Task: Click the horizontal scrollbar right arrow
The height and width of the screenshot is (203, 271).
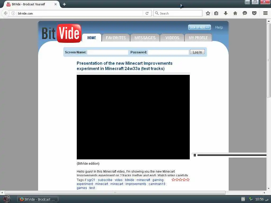Action: click(264, 193)
